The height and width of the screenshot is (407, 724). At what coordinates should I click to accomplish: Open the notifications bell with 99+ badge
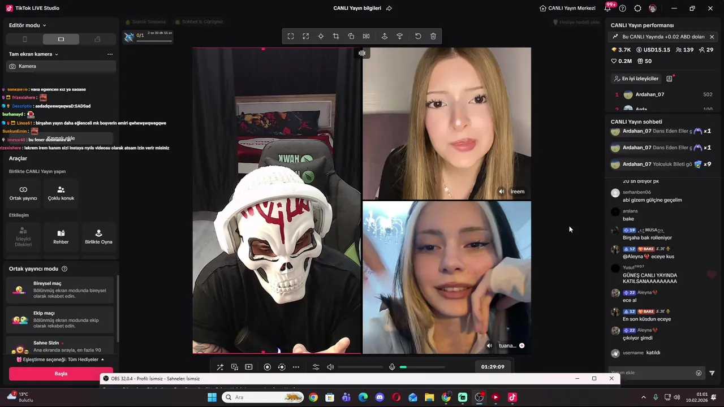[x=609, y=8]
